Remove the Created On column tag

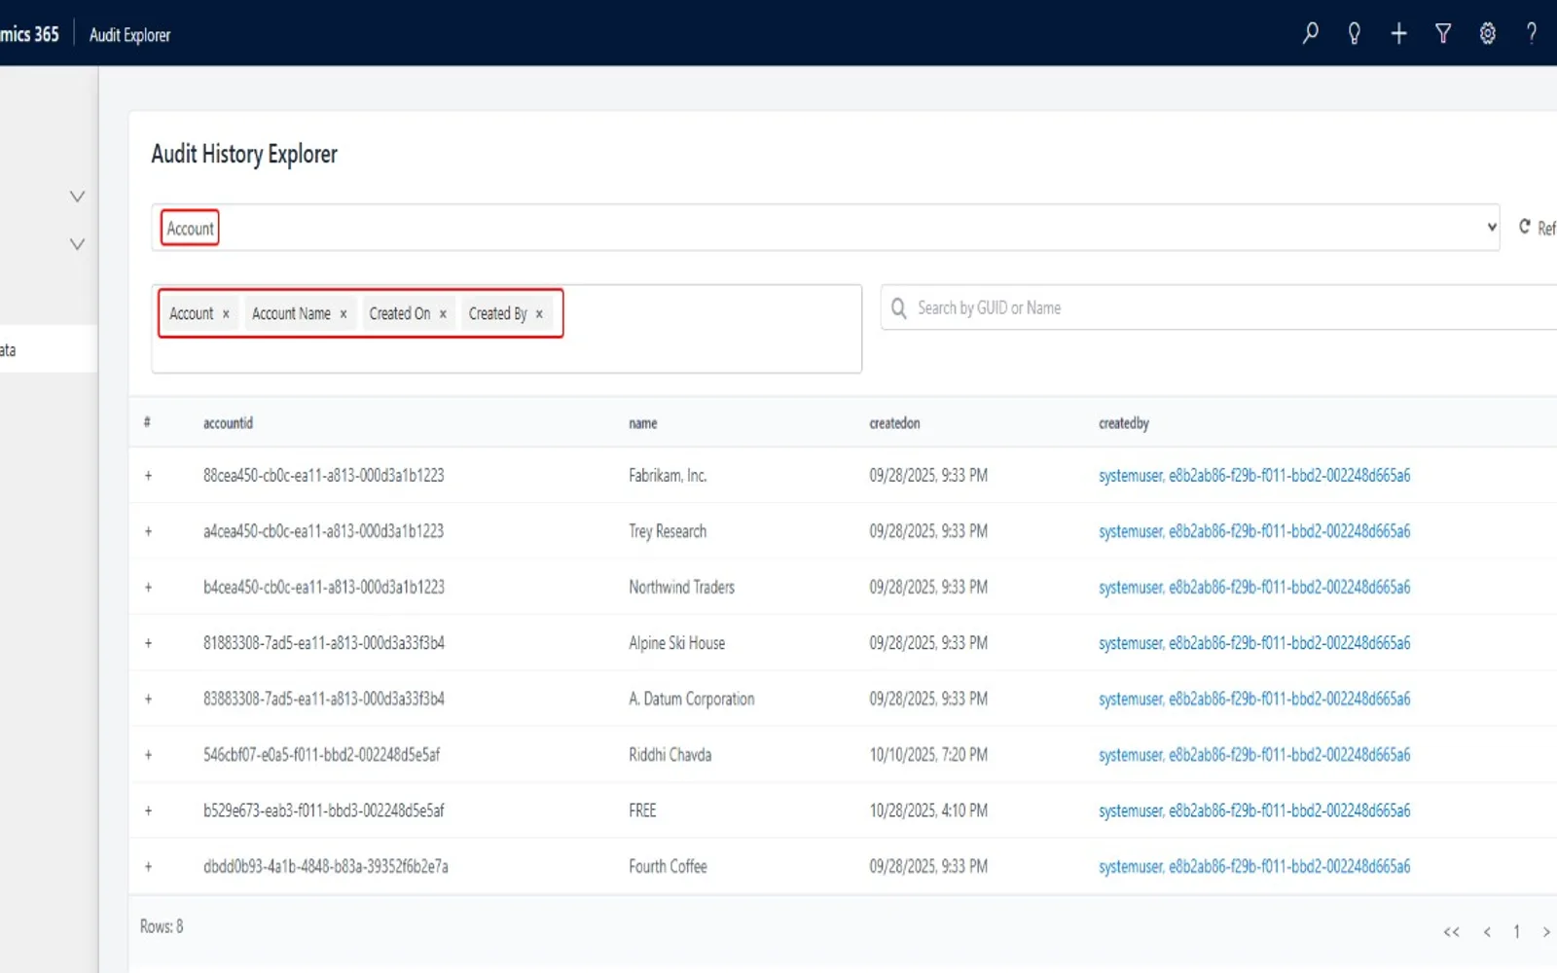(443, 314)
